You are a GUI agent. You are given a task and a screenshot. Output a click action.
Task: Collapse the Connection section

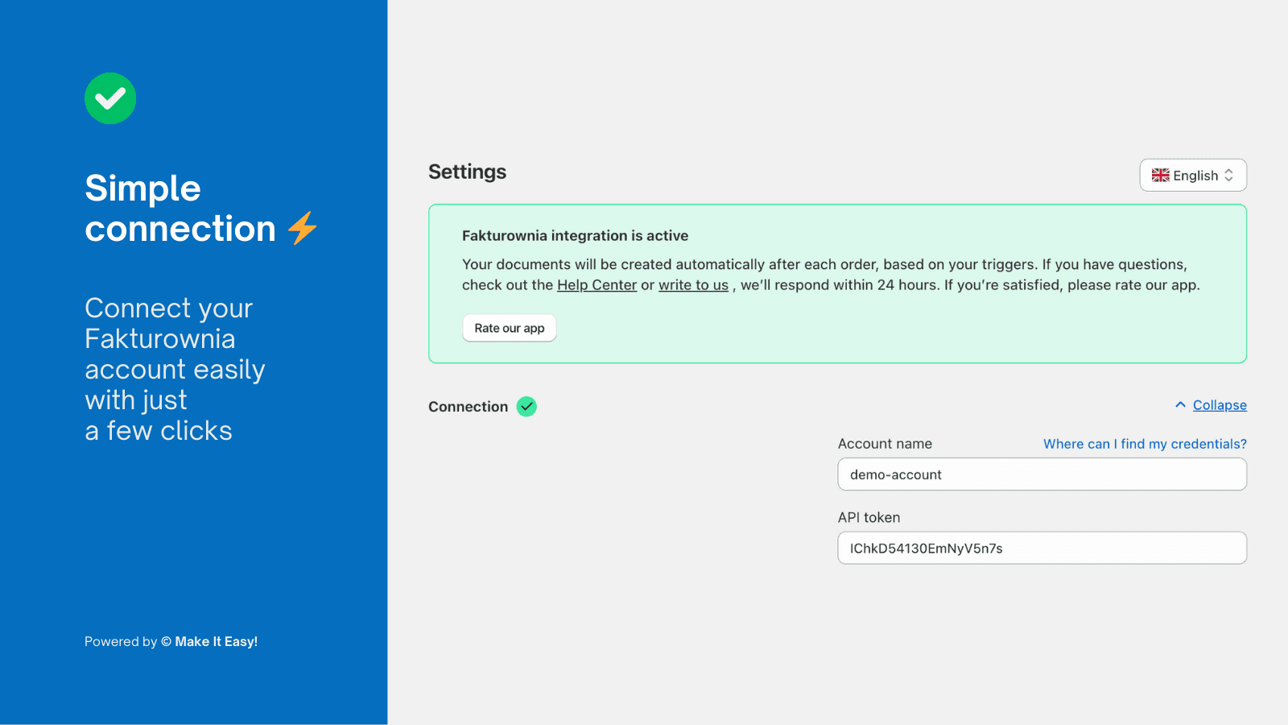coord(1219,405)
